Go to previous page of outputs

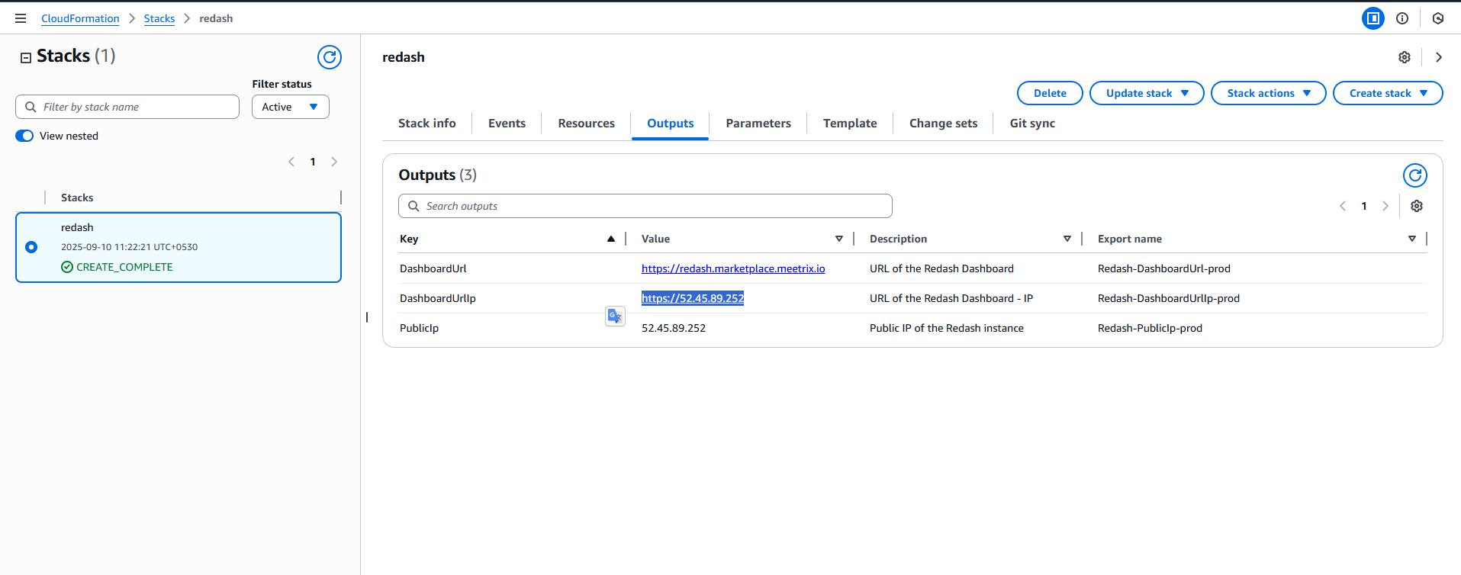click(1343, 206)
